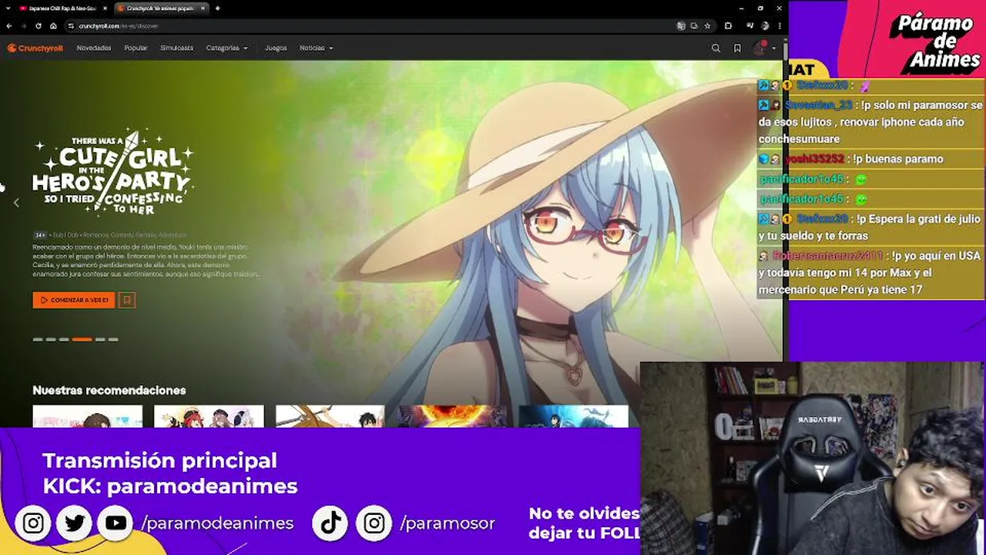Open the fourth recommendation thumbnail with fiery sun
The width and height of the screenshot is (986, 555).
(452, 416)
